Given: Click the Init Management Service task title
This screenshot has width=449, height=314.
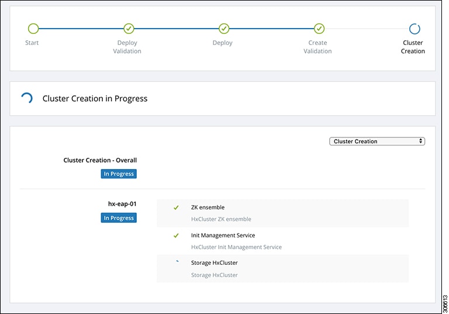Looking at the screenshot, I should pos(223,236).
